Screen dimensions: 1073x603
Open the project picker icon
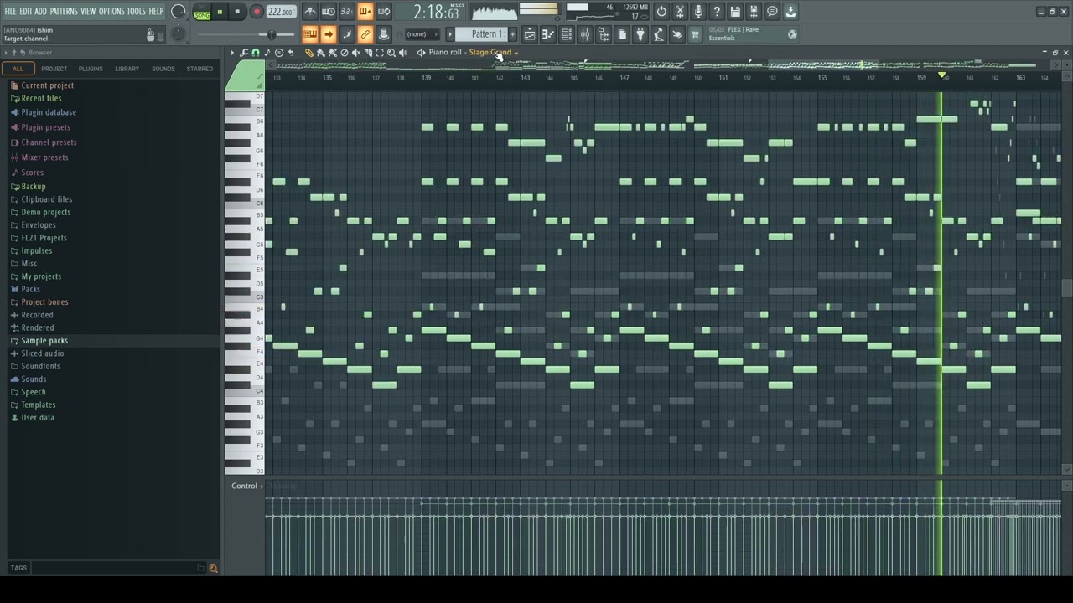[622, 34]
